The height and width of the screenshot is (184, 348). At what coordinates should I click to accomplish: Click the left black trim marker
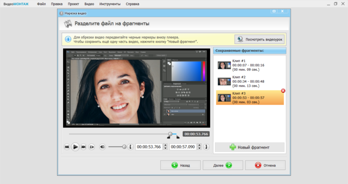pyautogui.click(x=169, y=137)
